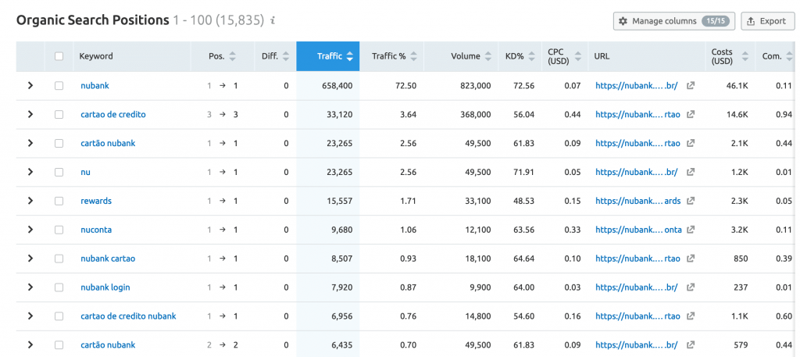Check the box for cartao de credito nubank row

(x=59, y=316)
